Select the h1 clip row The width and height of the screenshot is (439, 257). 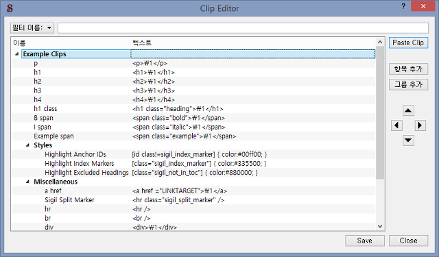pyautogui.click(x=193, y=72)
